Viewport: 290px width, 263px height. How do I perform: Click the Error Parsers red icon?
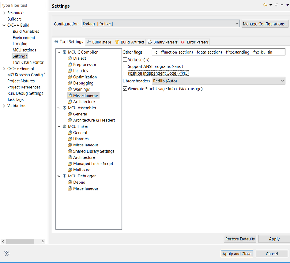pyautogui.click(x=183, y=42)
